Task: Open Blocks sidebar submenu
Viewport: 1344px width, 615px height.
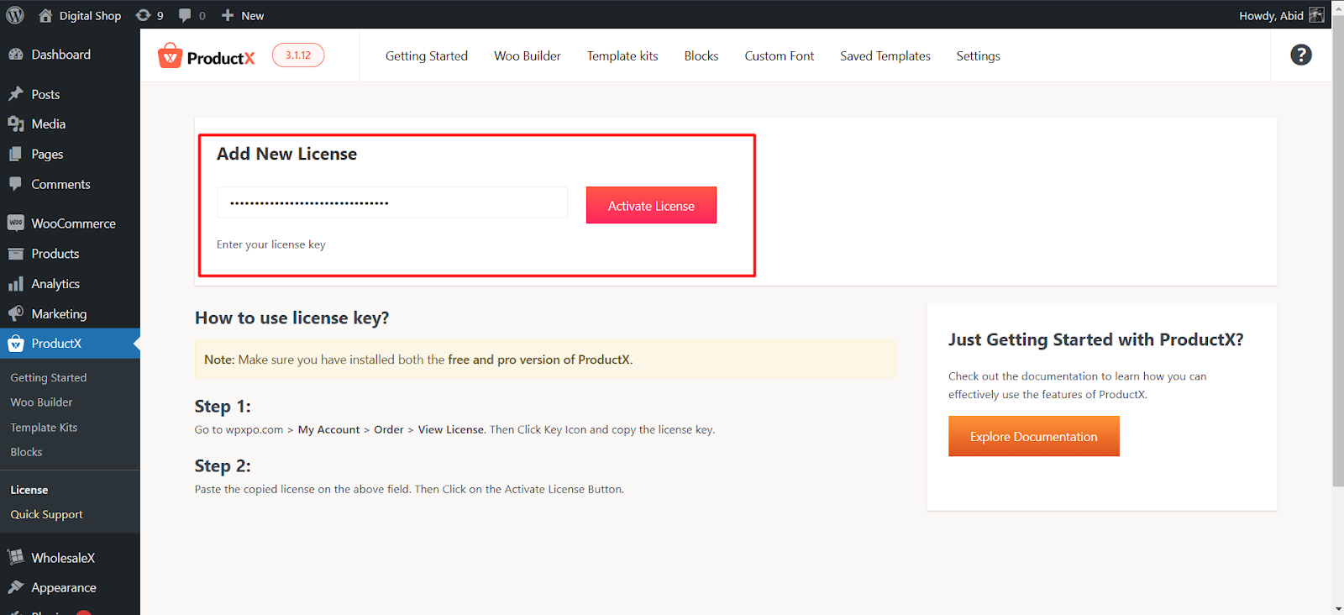Action: (x=26, y=452)
